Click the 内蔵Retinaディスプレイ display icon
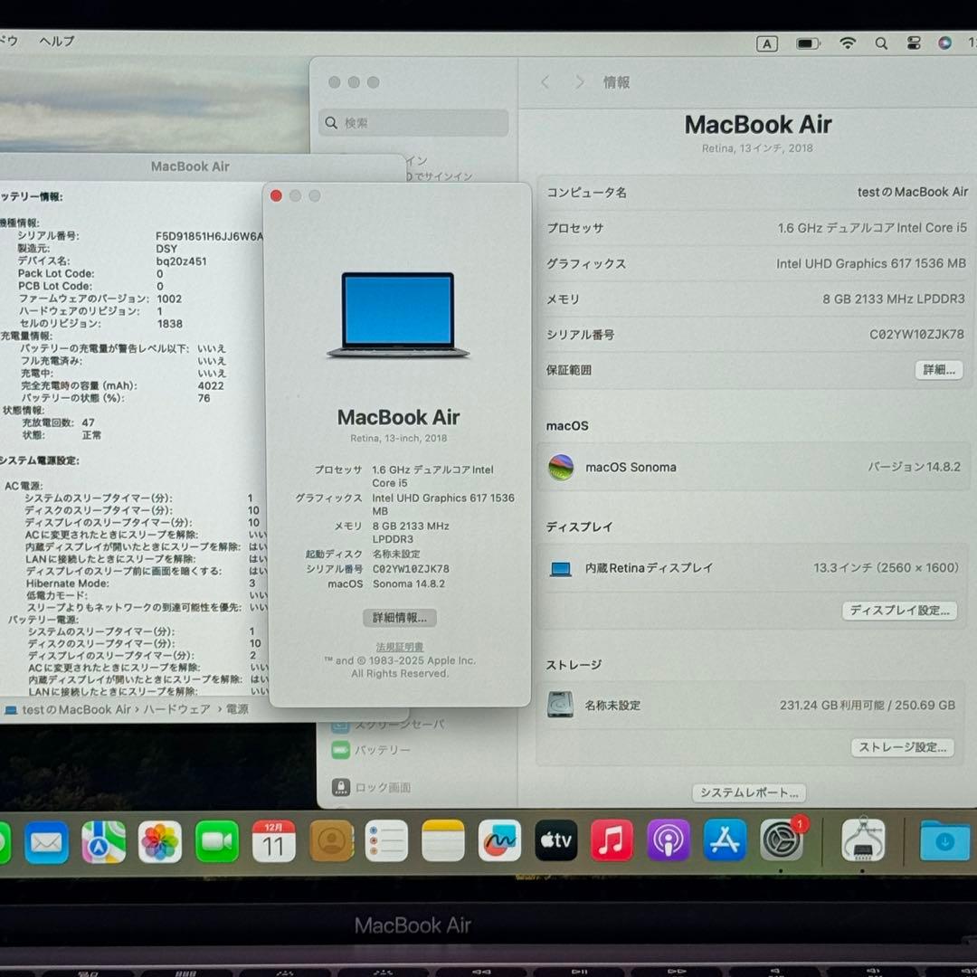This screenshot has height=977, width=977. (x=561, y=568)
